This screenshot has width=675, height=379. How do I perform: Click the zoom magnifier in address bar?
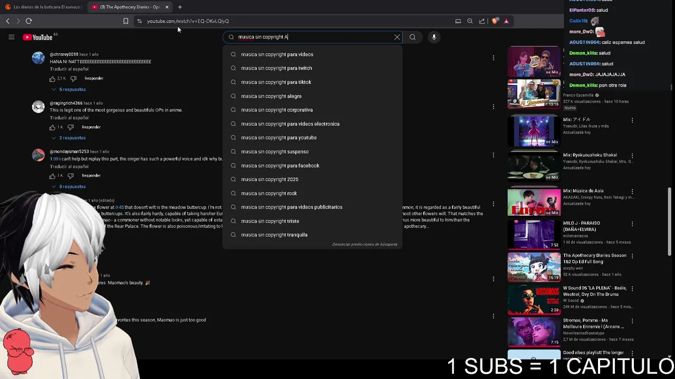pos(470,21)
